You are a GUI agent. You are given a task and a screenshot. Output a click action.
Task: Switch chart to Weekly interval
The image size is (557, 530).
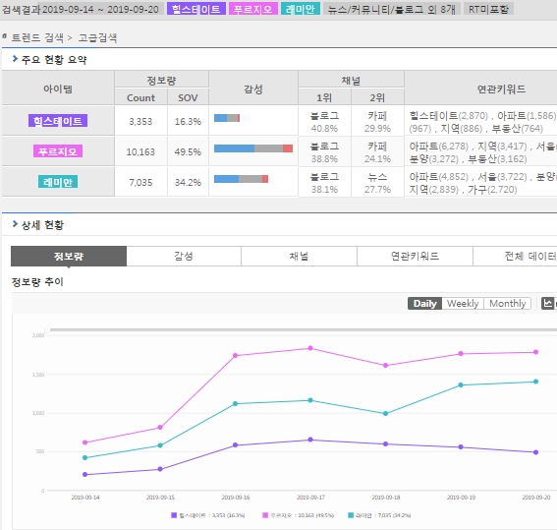coord(463,304)
